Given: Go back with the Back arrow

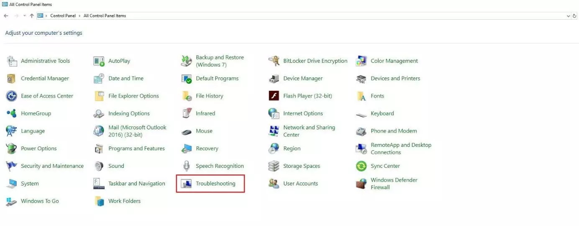Looking at the screenshot, I should (x=6, y=16).
